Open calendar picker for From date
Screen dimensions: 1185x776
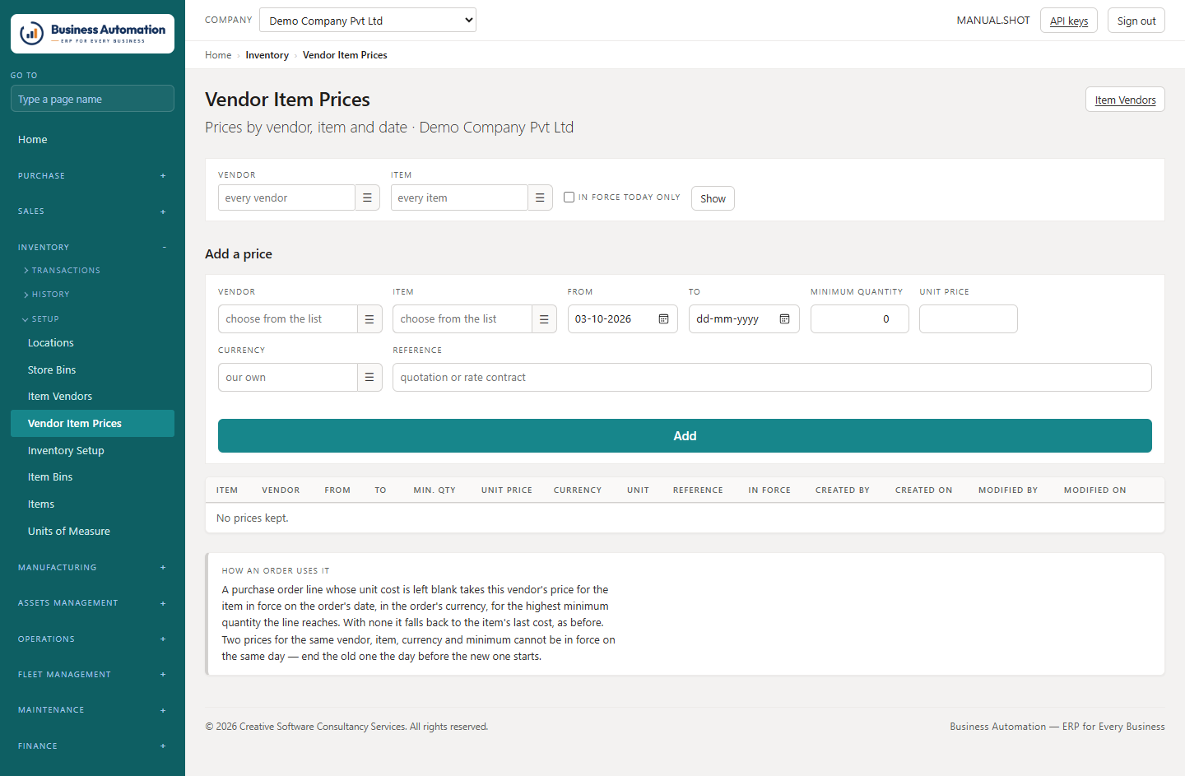[663, 319]
